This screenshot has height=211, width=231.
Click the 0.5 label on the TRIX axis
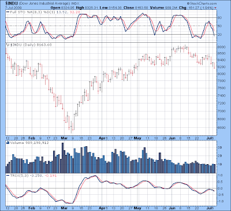221,182
